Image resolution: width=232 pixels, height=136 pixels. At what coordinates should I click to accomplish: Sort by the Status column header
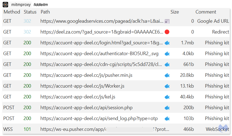(x=30, y=12)
